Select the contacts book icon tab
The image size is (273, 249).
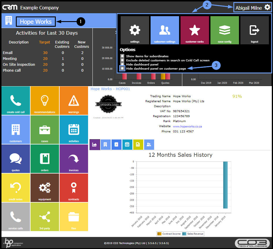(116, 144)
